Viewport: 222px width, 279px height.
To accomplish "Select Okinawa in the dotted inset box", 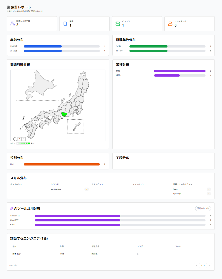I will pos(77,127).
